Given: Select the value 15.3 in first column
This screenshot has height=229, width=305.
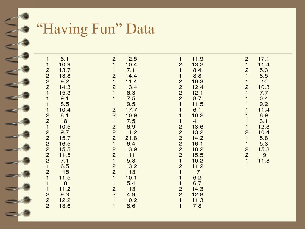Looking at the screenshot, I should [x=65, y=93].
